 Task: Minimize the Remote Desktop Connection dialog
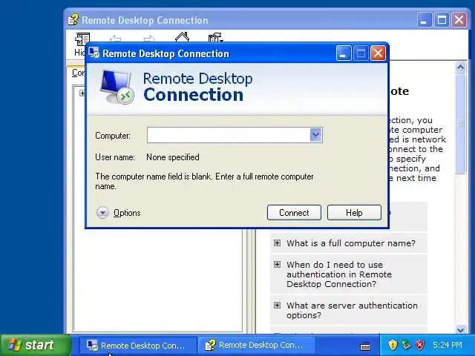(344, 53)
